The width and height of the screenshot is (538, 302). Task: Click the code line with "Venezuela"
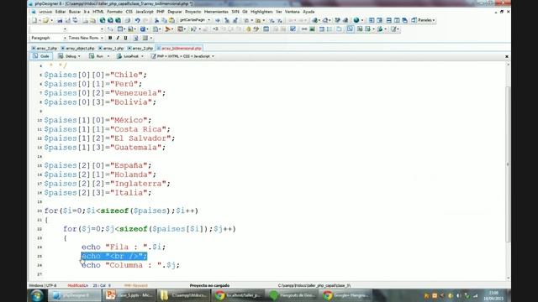click(x=104, y=93)
